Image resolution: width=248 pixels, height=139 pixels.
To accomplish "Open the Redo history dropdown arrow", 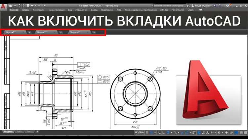I will (42, 6).
